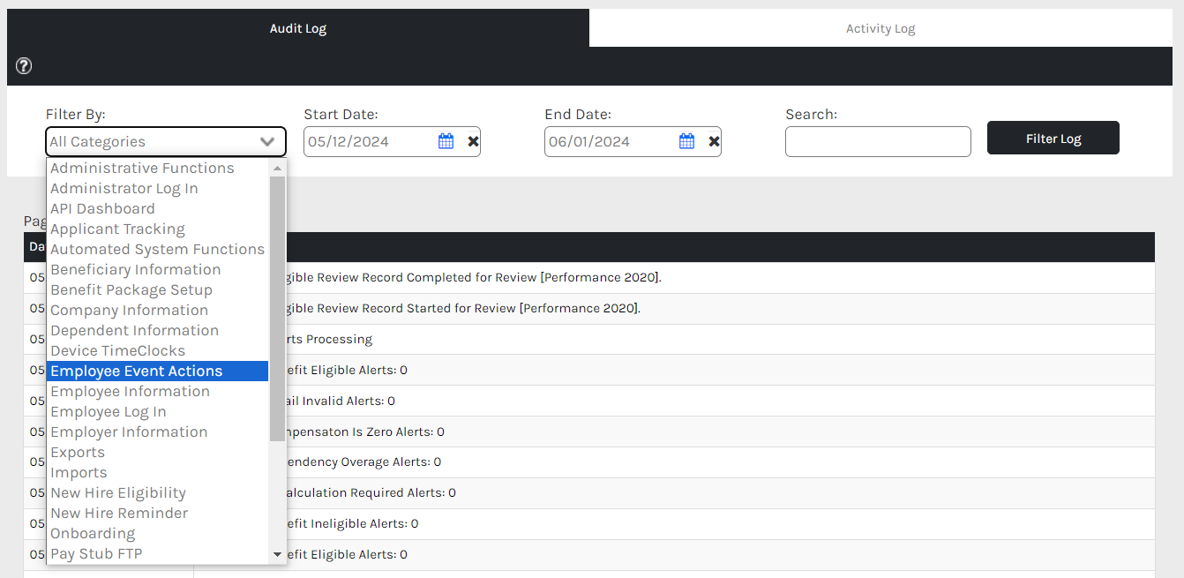Viewport: 1184px width, 578px height.
Task: Choose Employer Information option
Action: click(158, 432)
